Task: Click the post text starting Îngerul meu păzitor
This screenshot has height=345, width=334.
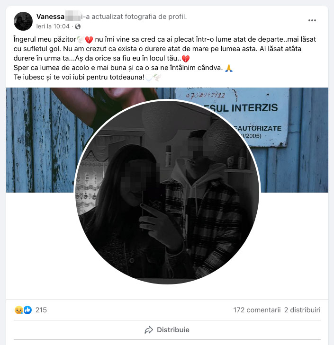Action: pos(165,58)
